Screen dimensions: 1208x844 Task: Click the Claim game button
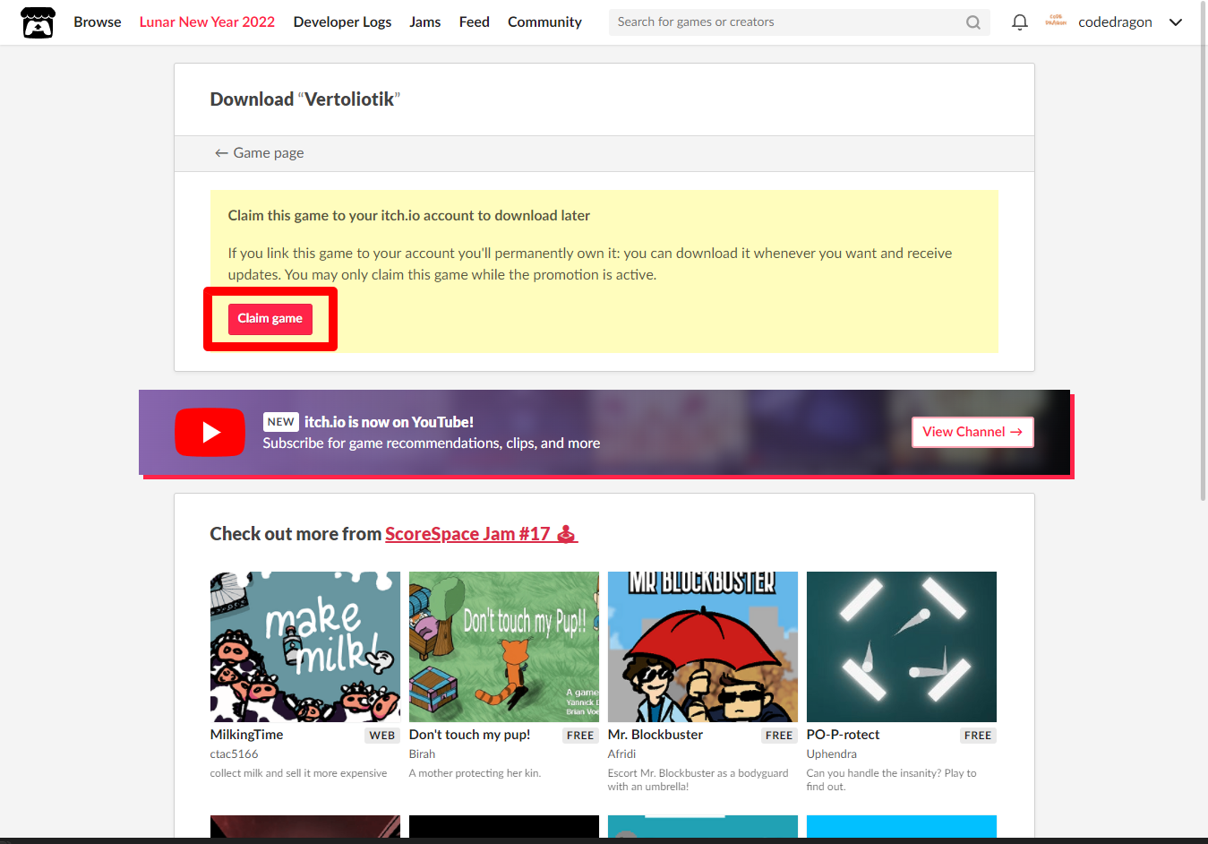click(x=270, y=319)
